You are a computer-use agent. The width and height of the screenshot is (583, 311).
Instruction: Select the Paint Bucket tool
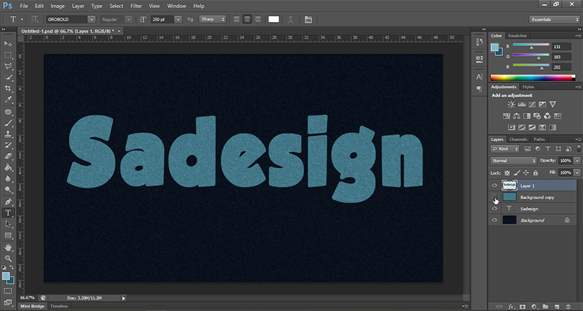[x=8, y=168]
